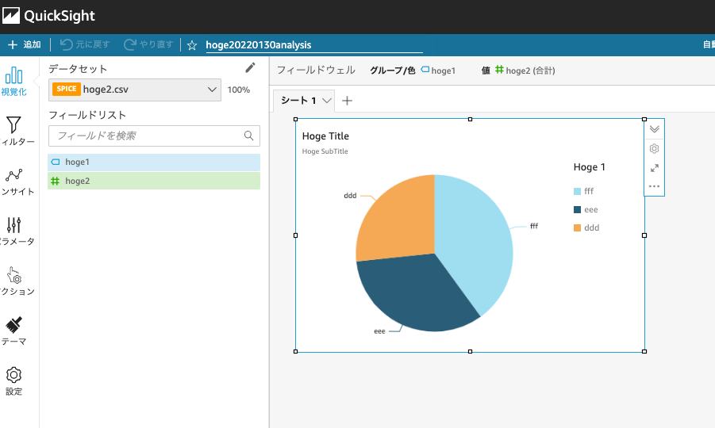
Task: Open visual format gear icon
Action: pos(654,148)
